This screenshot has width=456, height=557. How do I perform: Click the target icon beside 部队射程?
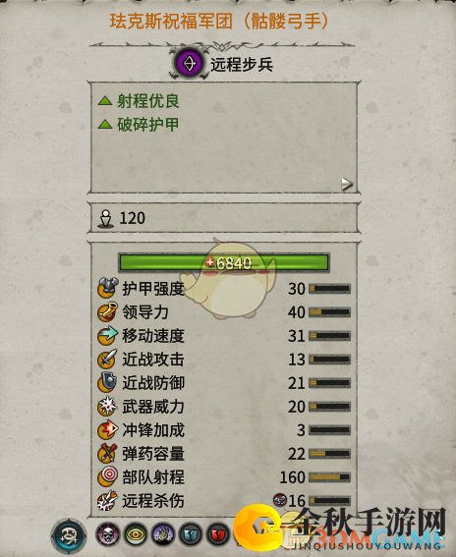point(107,476)
